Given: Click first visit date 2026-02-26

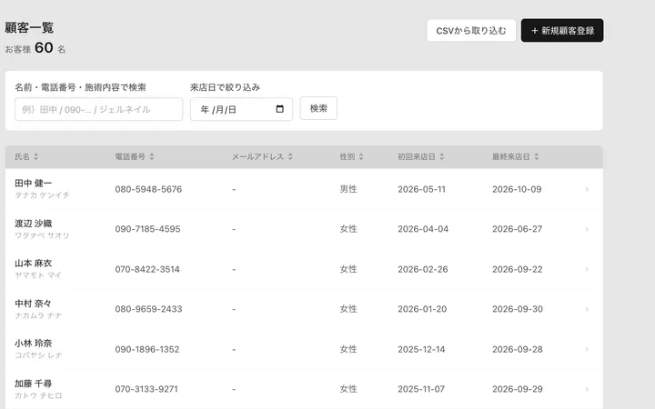Looking at the screenshot, I should [x=423, y=269].
